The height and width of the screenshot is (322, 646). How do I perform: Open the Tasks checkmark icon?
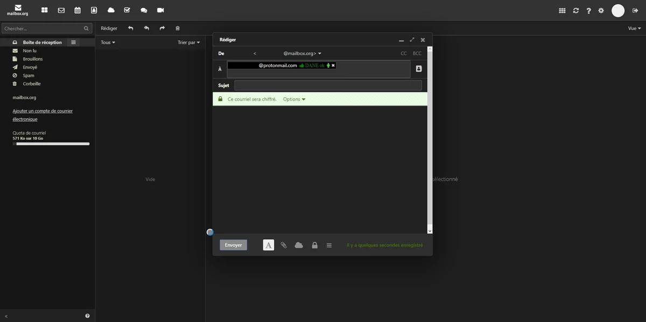tap(127, 10)
